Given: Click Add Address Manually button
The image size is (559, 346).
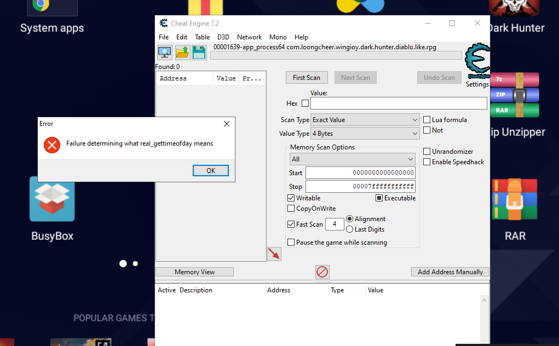Looking at the screenshot, I should (x=450, y=272).
